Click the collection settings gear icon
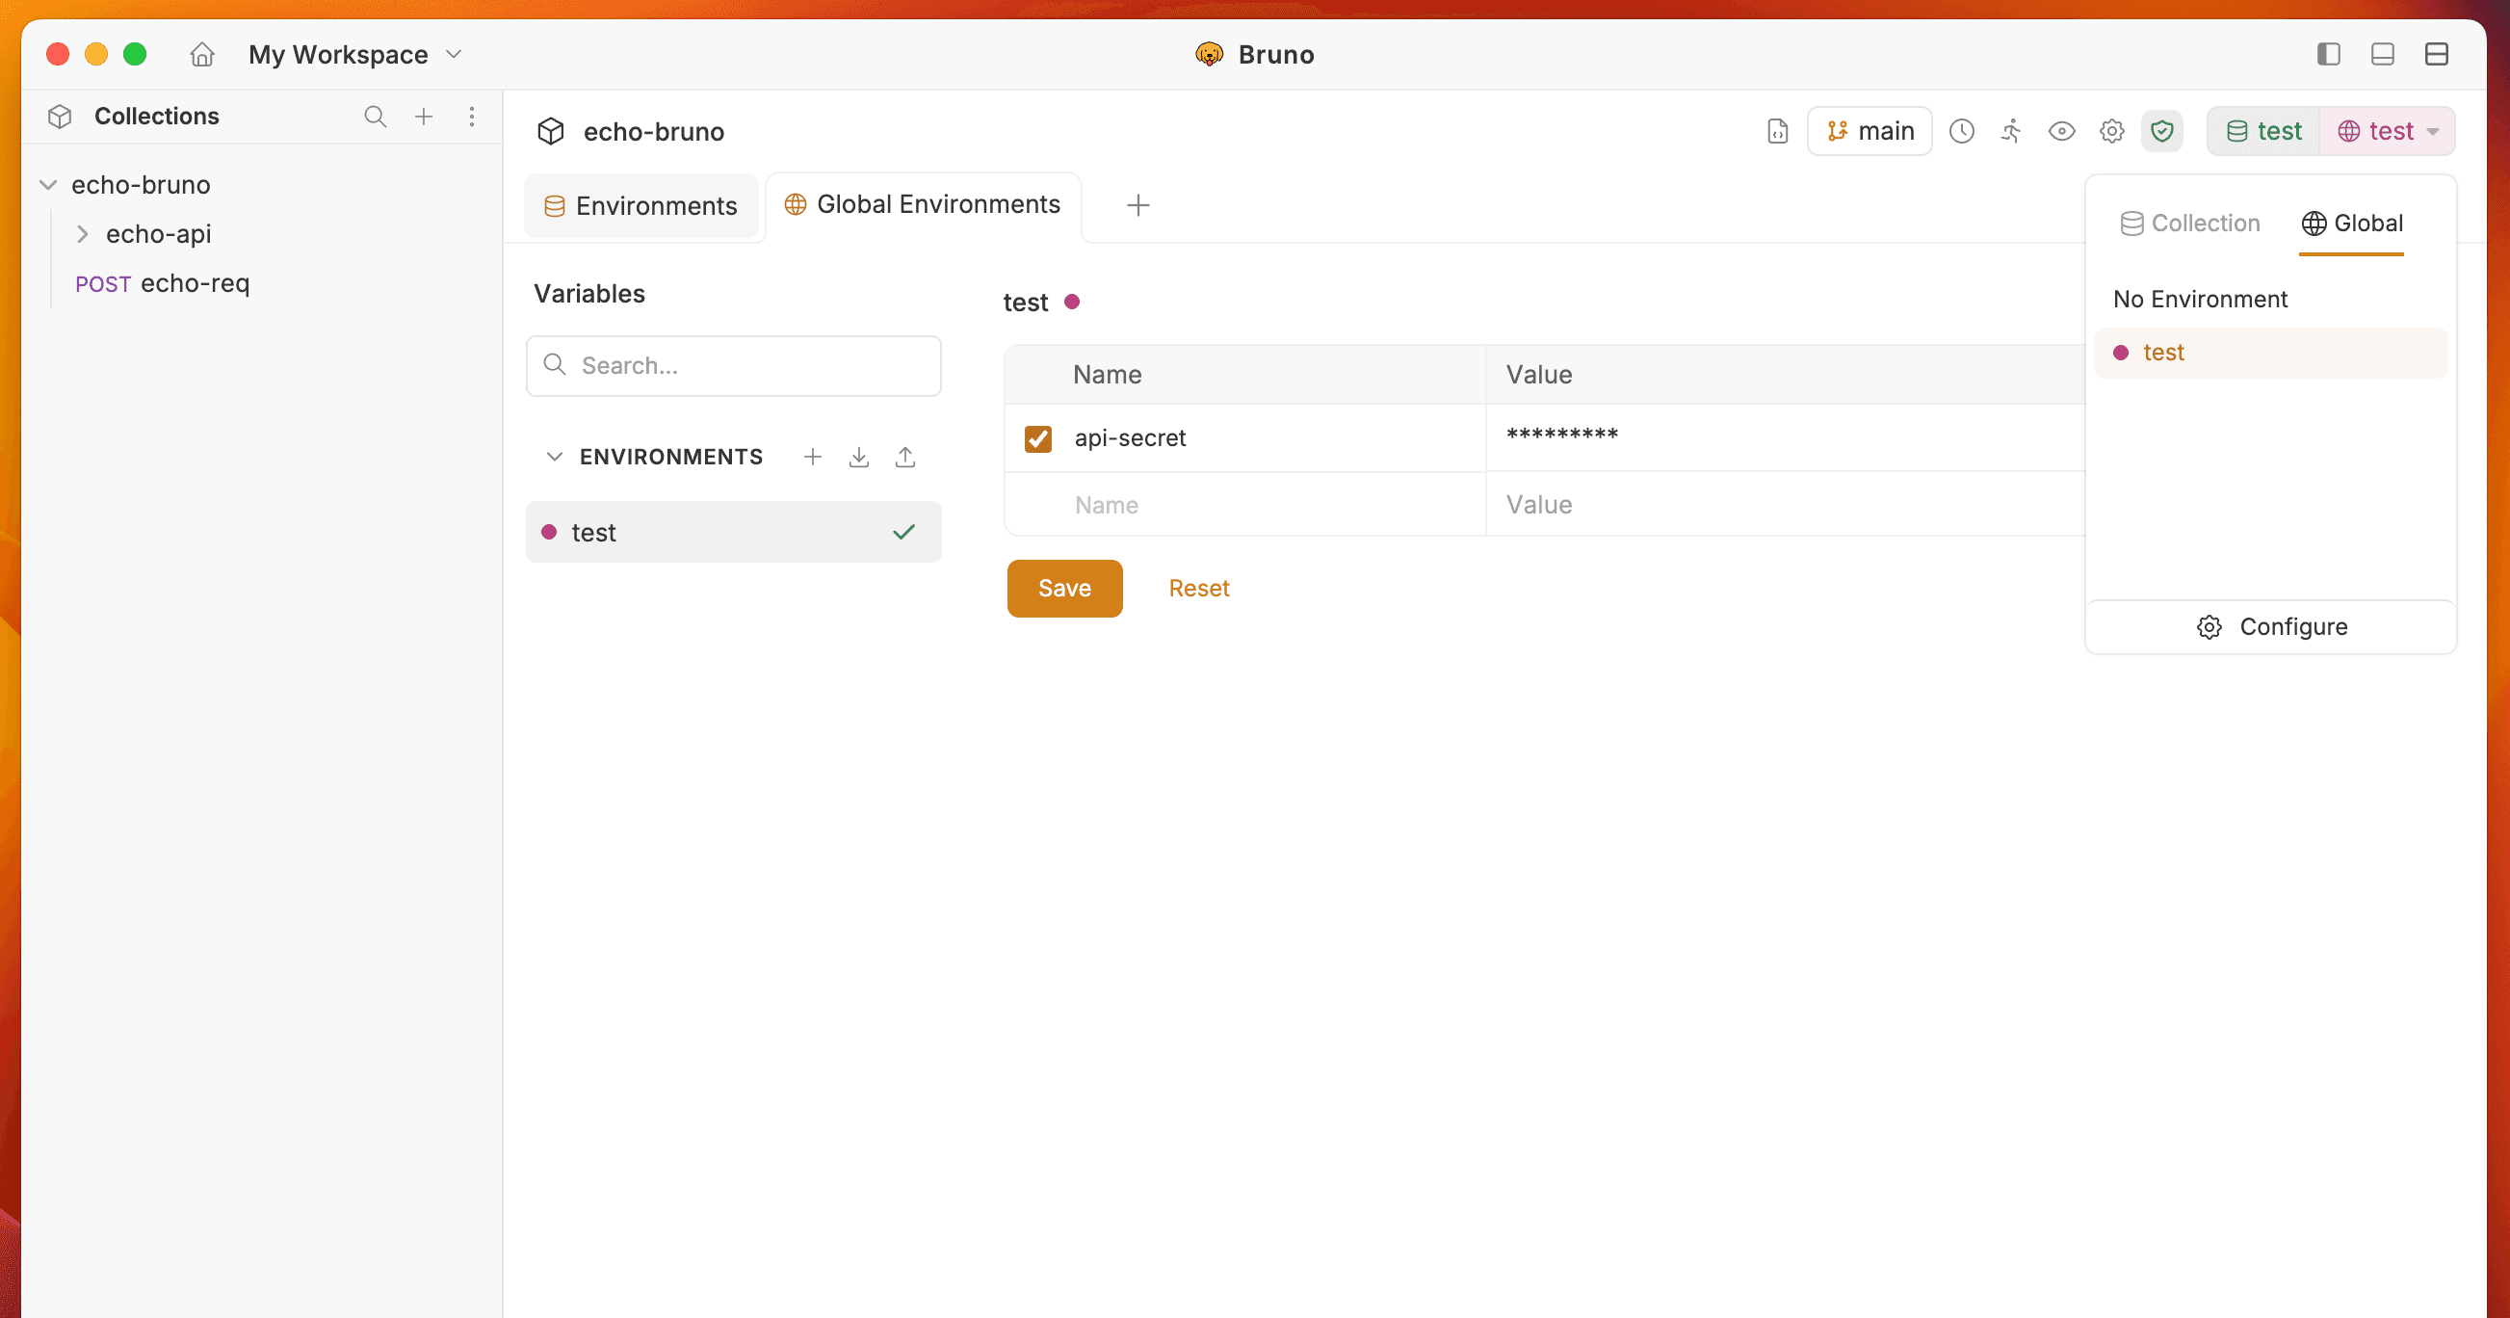Screen dimensions: 2510x1318 pyautogui.click(x=2111, y=131)
